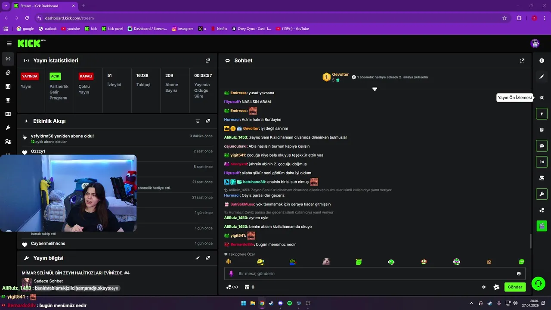Click the AÇIK partner program badge

[55, 76]
